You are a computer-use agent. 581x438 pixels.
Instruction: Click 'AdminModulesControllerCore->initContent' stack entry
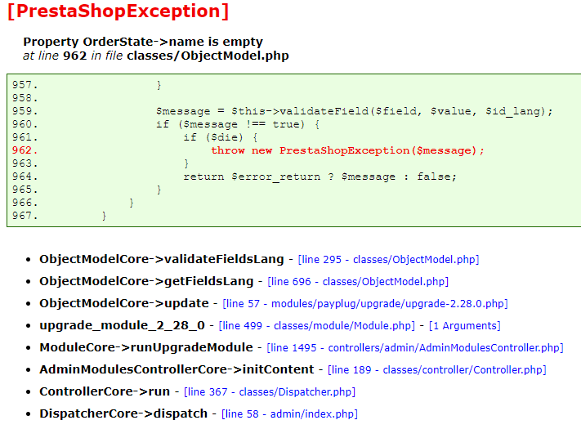[x=177, y=369]
